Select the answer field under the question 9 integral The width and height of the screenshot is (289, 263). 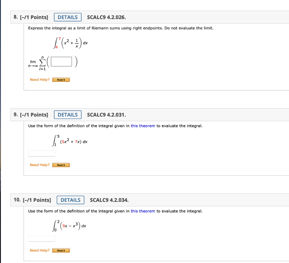pos(41,153)
